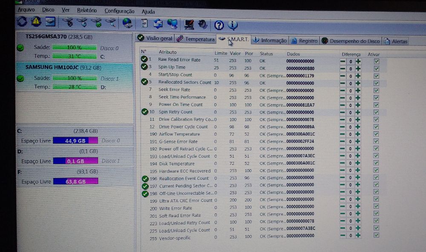Click the refresh disk data toolbar icon

pyautogui.click(x=22, y=21)
